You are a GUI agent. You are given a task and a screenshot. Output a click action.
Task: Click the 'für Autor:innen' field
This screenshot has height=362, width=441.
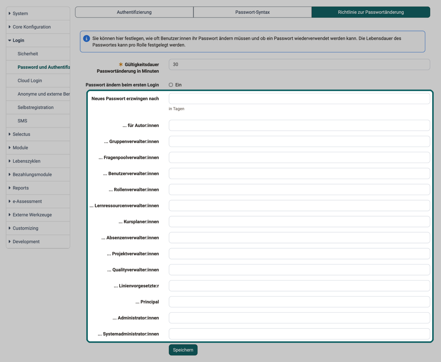299,126
